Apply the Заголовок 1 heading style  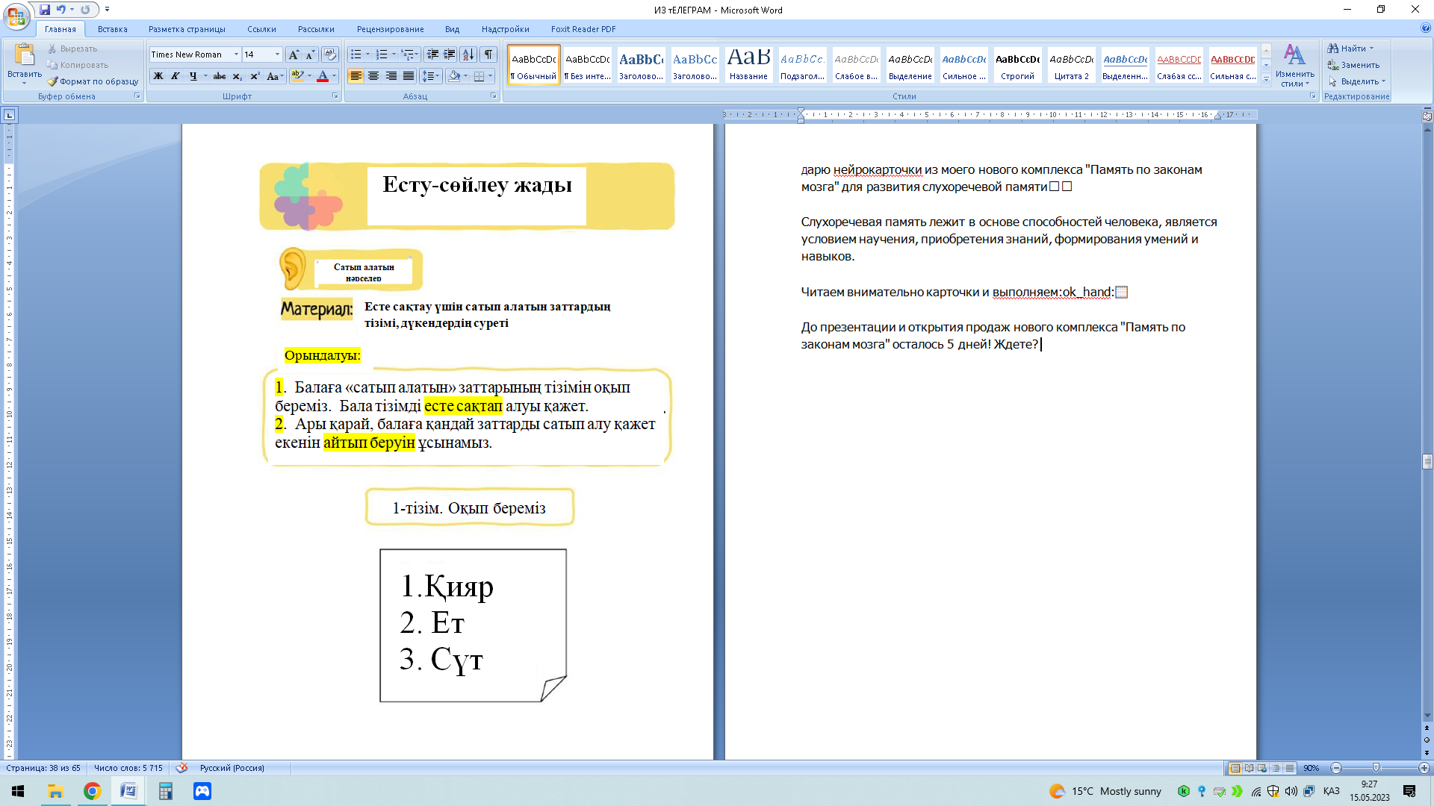641,65
